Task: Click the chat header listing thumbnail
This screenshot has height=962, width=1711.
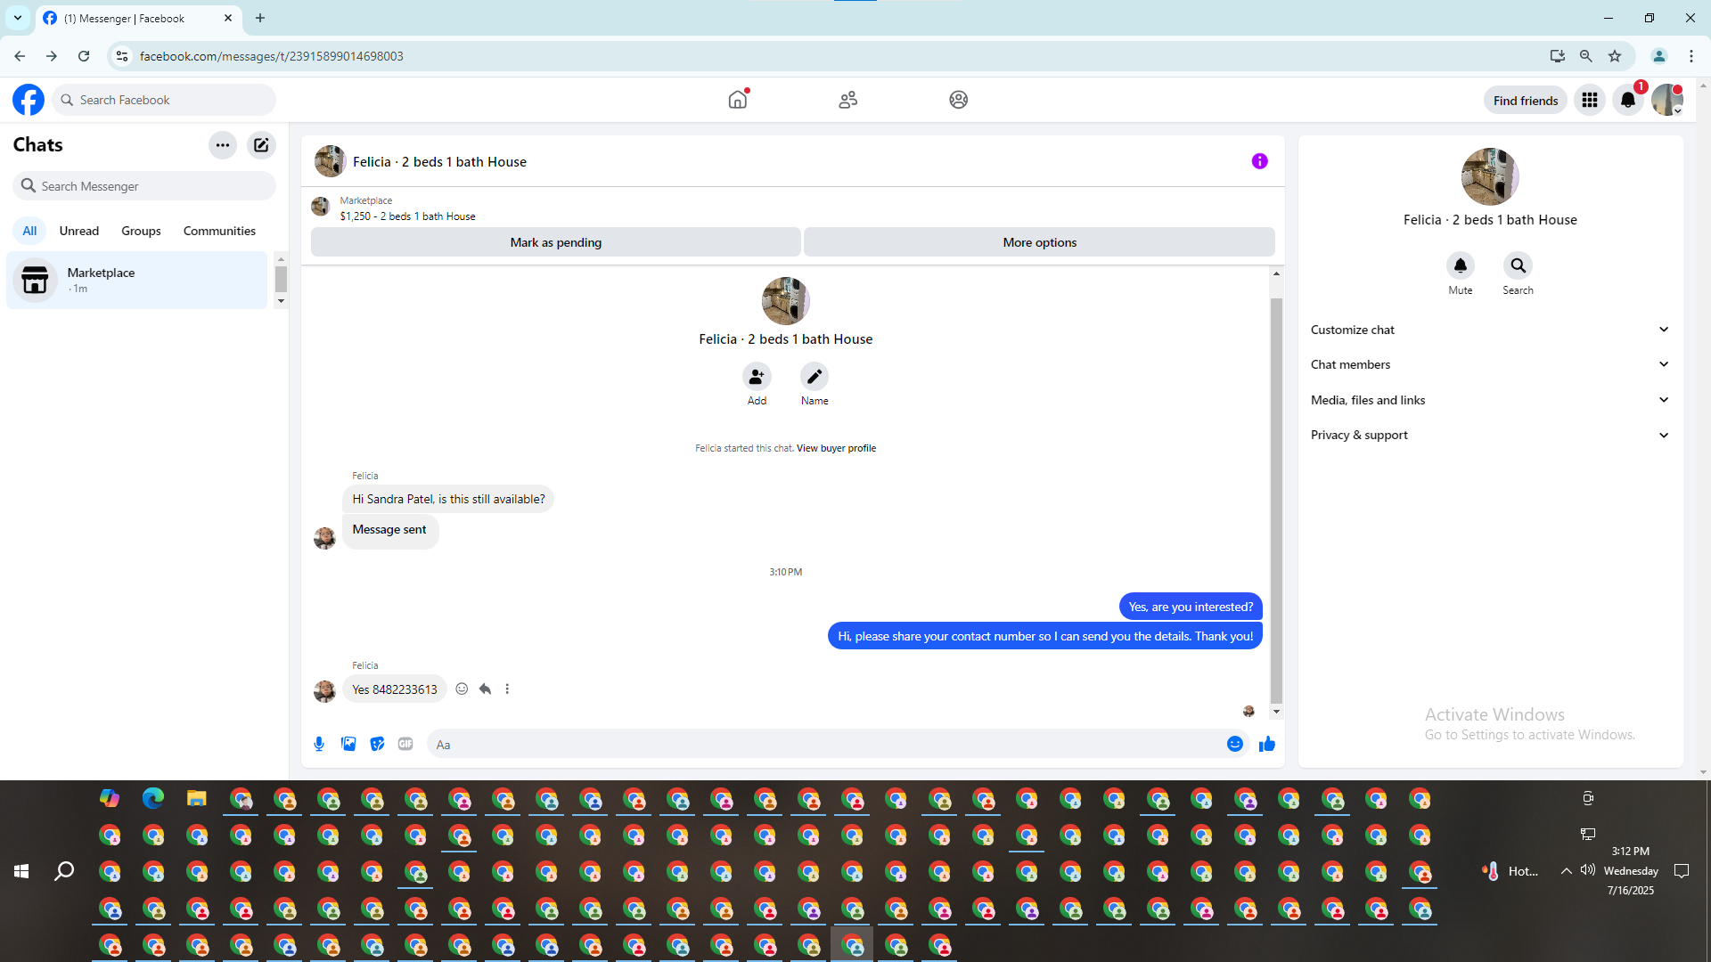Action: point(330,161)
